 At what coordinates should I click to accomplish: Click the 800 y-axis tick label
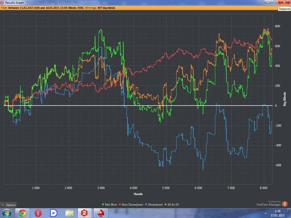click(x=277, y=26)
